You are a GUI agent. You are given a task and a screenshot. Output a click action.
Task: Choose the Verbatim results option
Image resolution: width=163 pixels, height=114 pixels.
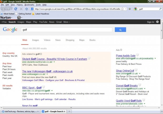coord(7,89)
